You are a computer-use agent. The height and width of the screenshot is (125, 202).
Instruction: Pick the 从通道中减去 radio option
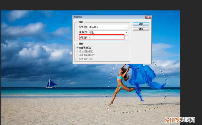(x=78, y=55)
